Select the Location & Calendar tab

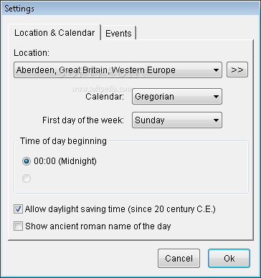pyautogui.click(x=54, y=32)
